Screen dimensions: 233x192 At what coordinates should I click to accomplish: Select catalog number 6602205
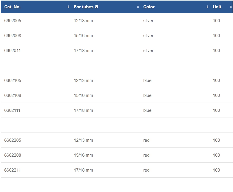pos(13,140)
